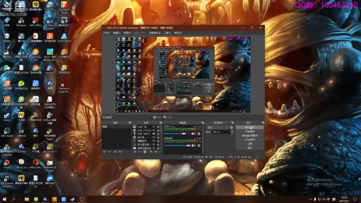Mute the 麦克风/Aux speaker icon

coord(194,134)
